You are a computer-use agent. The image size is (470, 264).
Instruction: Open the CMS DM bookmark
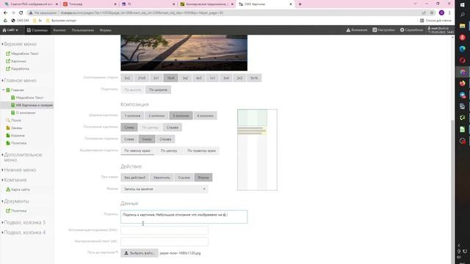(20, 21)
